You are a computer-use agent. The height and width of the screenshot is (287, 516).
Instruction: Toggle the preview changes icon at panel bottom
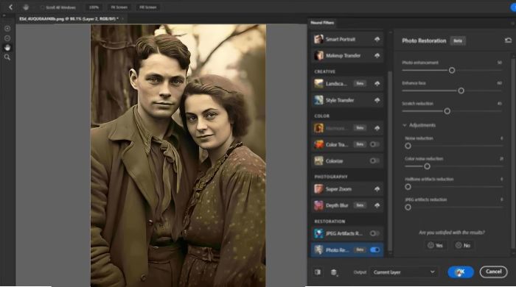[318, 272]
